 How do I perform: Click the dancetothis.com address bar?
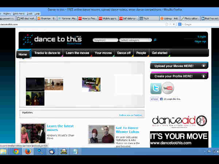82,24
